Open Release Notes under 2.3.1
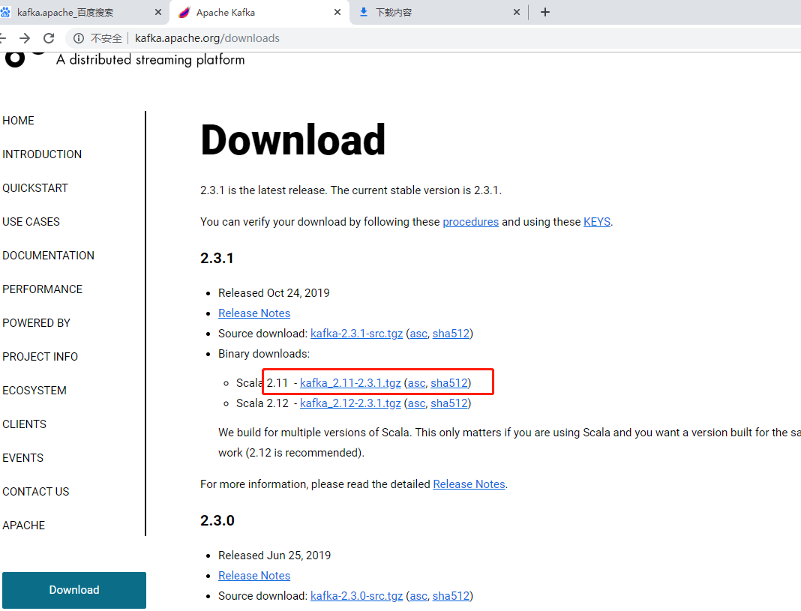The image size is (801, 611). 254,313
